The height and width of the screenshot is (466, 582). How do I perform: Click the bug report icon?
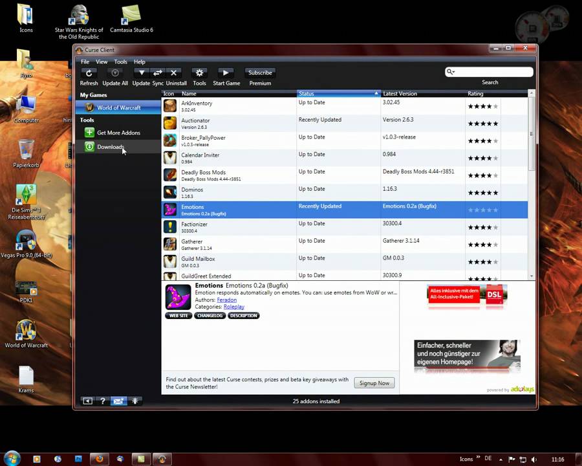135,401
